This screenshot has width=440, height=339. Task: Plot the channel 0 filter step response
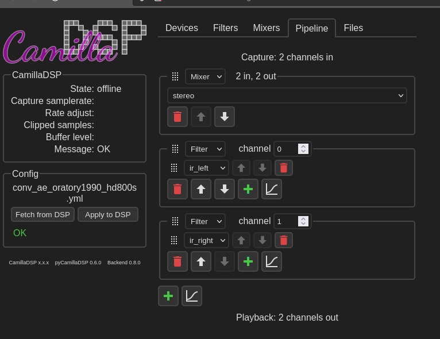click(272, 189)
